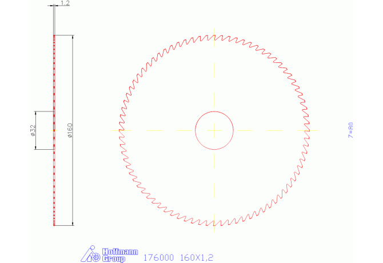The height and width of the screenshot is (263, 383).
Task: Click the rightmost tooth on the horizontal centerline
Action: pyautogui.click(x=309, y=130)
